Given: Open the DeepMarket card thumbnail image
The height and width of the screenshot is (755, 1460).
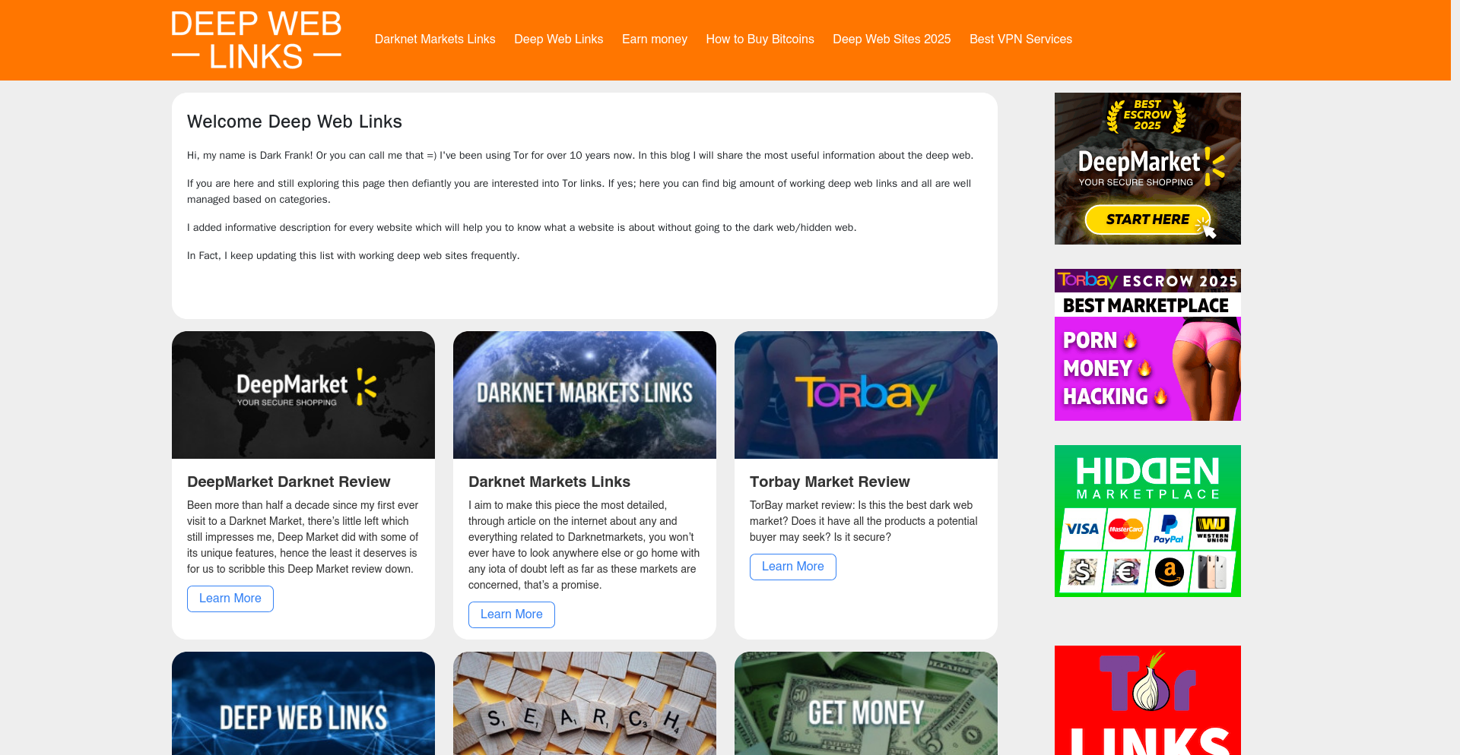Looking at the screenshot, I should coord(303,395).
